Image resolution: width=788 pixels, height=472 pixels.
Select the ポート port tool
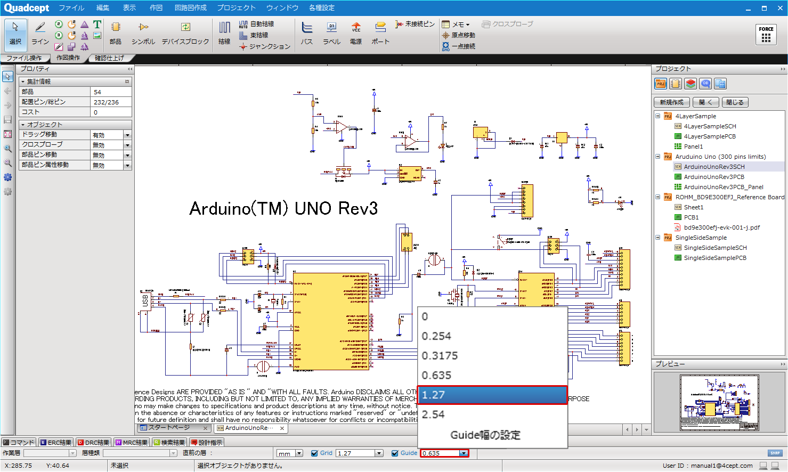(380, 33)
